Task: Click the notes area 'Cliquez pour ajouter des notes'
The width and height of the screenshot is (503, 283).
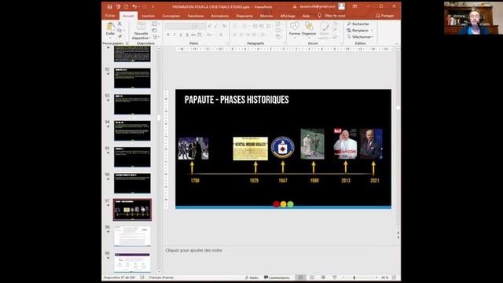Action: [194, 250]
